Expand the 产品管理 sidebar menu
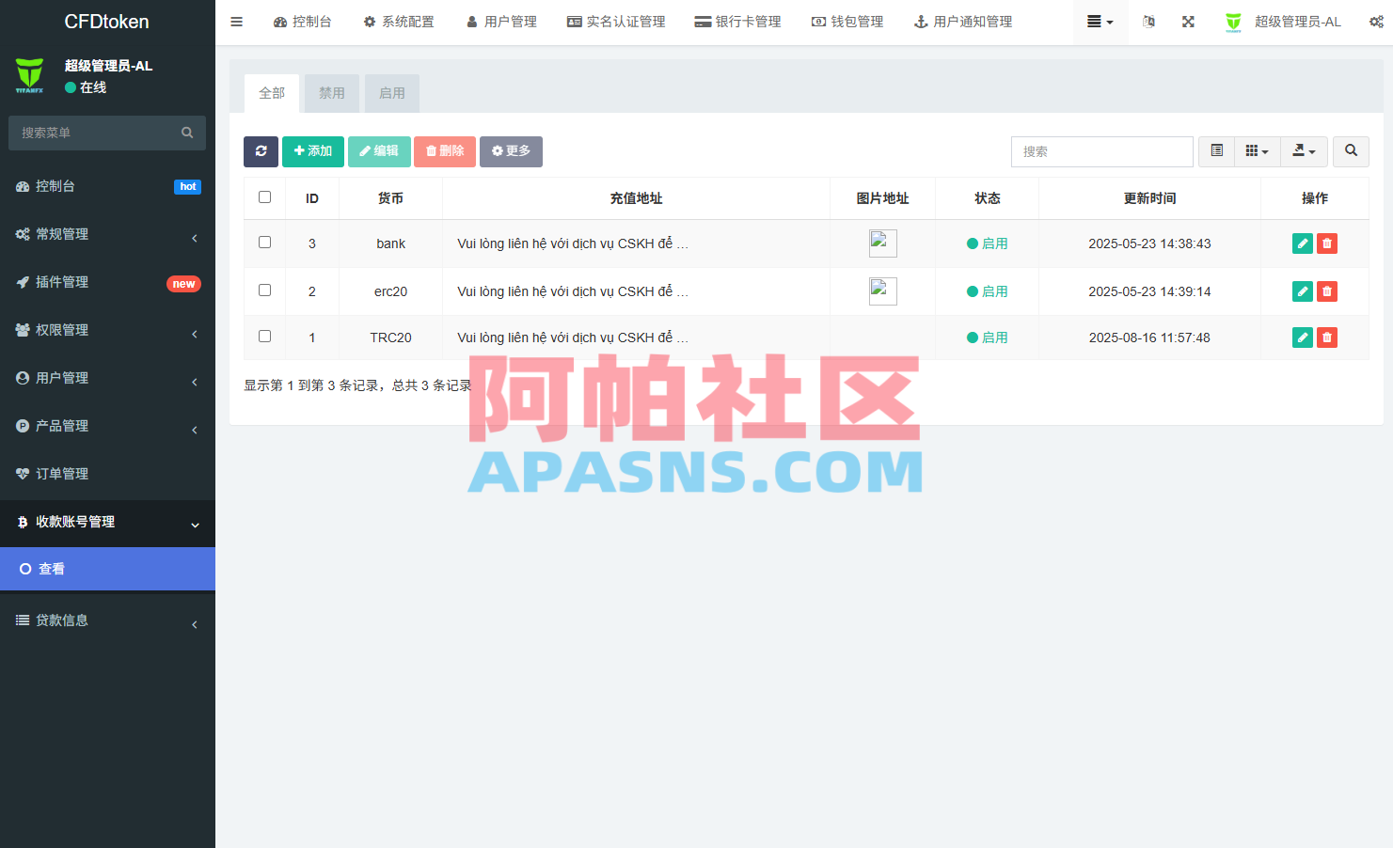The height and width of the screenshot is (848, 1393). tap(107, 426)
